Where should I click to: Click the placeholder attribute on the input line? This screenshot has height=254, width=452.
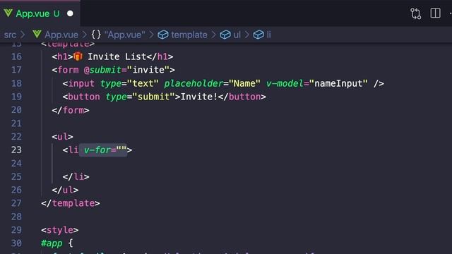[x=194, y=83]
